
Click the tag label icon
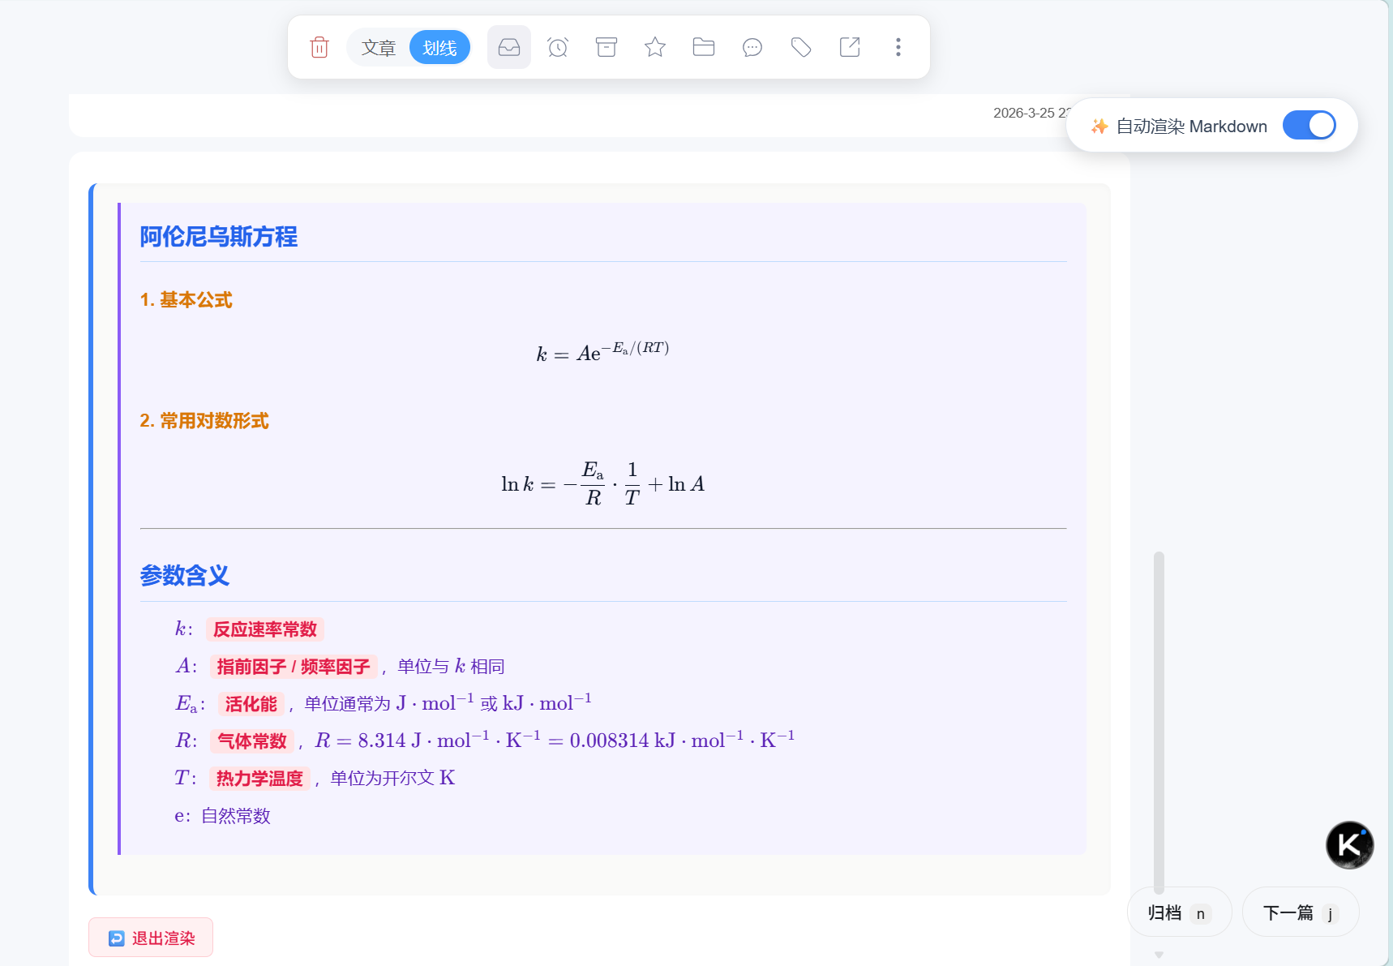(801, 47)
